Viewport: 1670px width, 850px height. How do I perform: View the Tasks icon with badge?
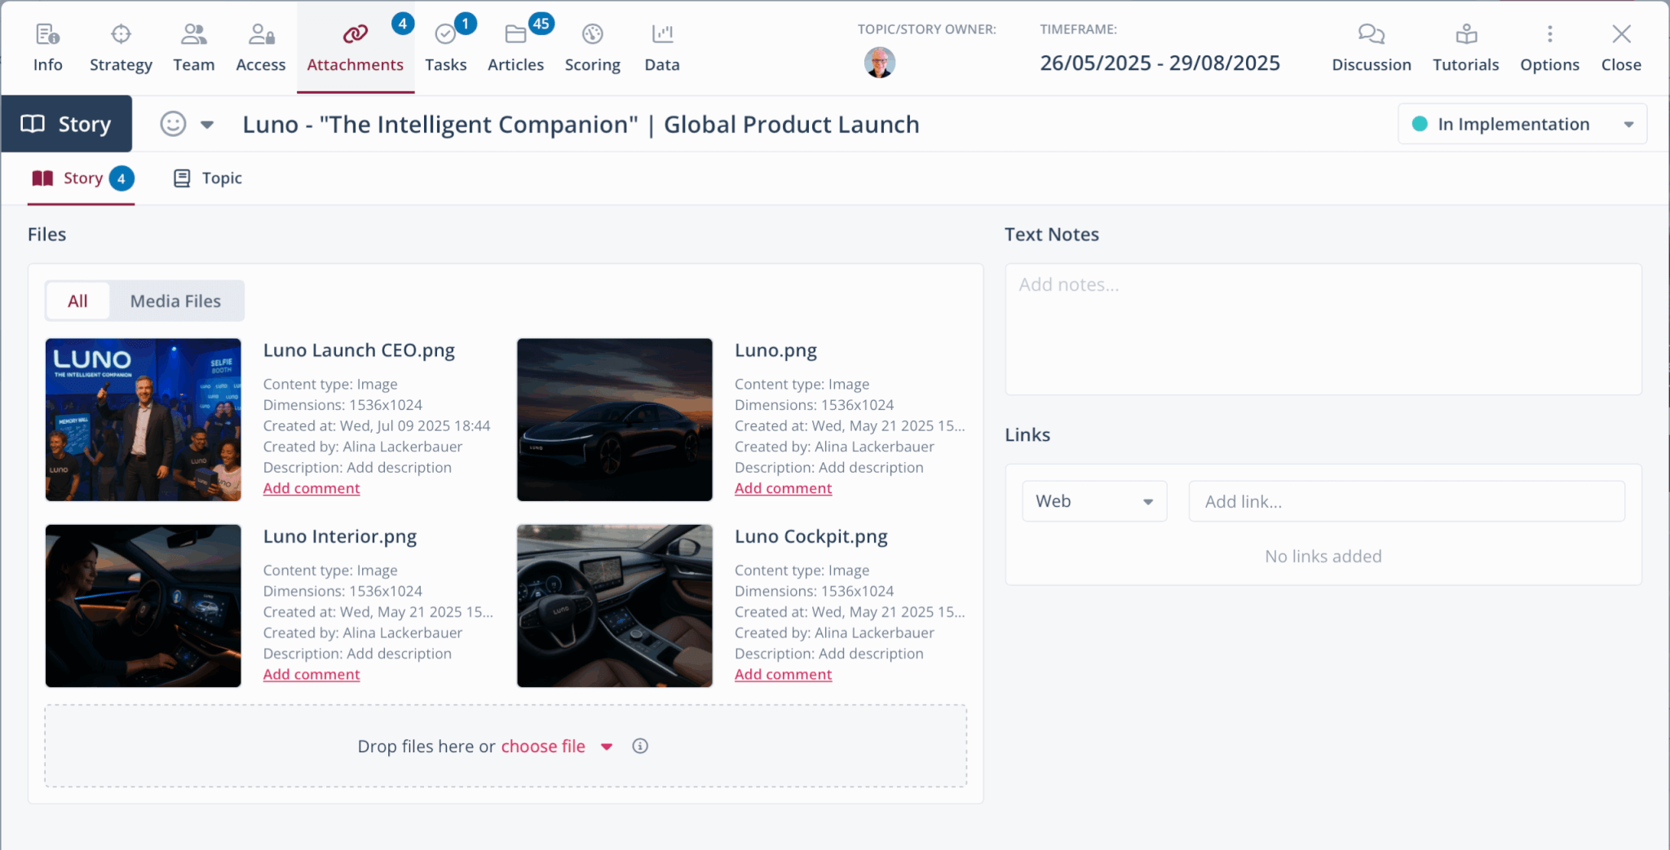click(x=445, y=46)
